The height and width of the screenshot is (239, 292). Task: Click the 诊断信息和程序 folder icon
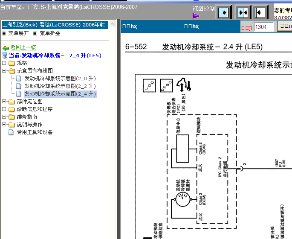tap(12, 109)
